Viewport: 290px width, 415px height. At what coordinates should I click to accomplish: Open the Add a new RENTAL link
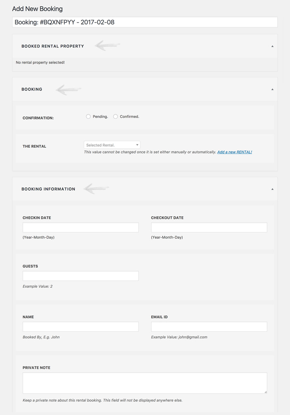(234, 152)
